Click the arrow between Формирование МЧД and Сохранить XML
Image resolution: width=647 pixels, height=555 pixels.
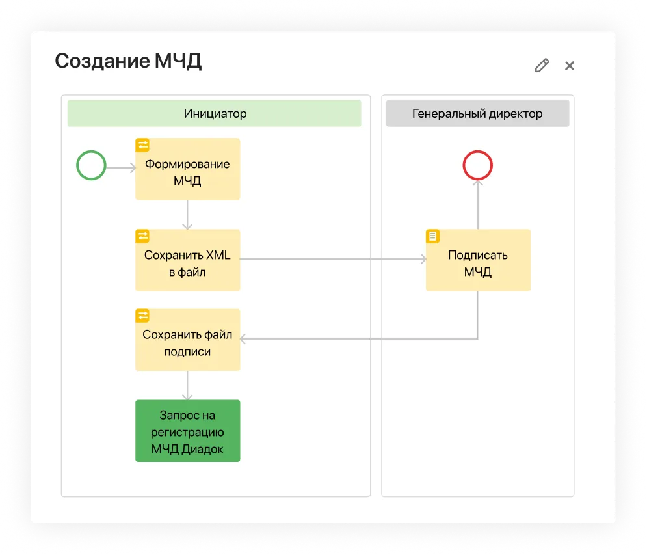pos(187,215)
